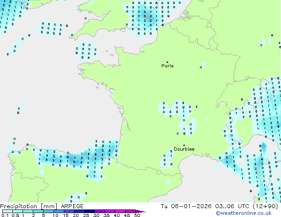Select the purple legend swatch between 30 and 35

(x=100, y=211)
